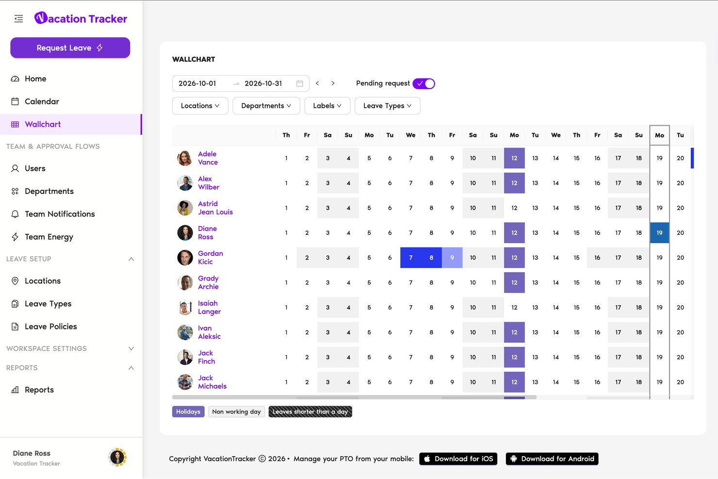
Task: Open the Locations filter dropdown
Action: click(x=200, y=106)
